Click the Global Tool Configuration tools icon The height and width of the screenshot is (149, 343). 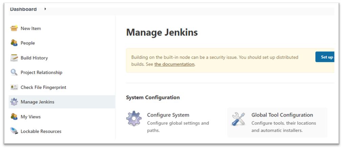coord(238,119)
